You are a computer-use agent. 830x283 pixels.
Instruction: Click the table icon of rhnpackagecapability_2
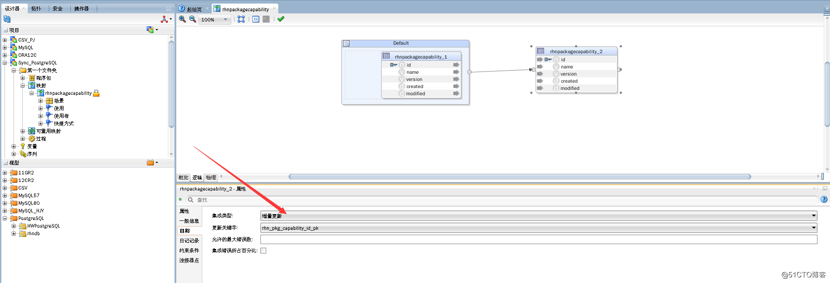(541, 51)
